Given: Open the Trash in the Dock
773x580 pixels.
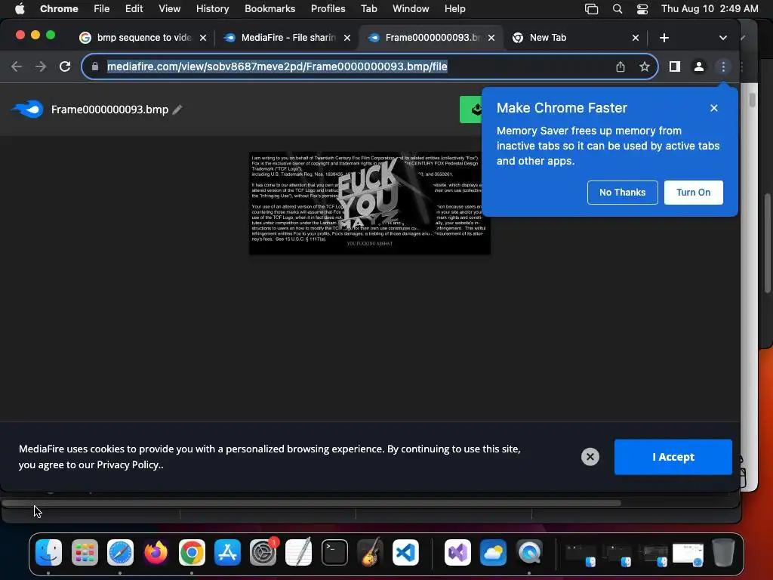Looking at the screenshot, I should point(723,552).
